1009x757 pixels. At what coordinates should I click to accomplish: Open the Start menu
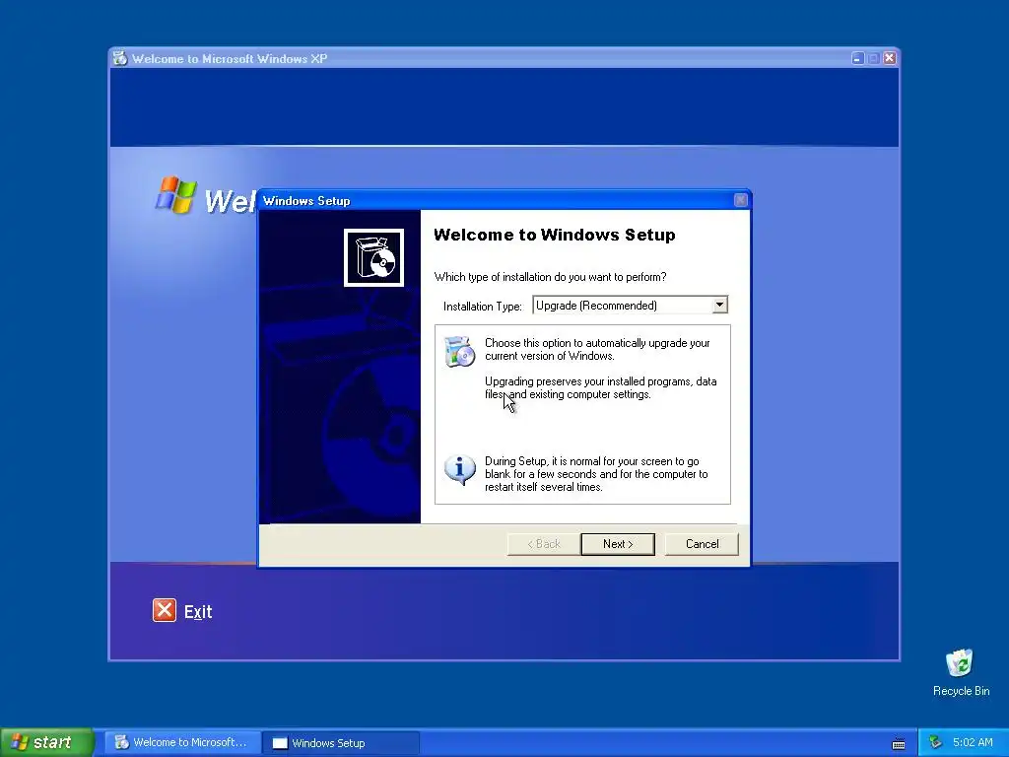47,742
